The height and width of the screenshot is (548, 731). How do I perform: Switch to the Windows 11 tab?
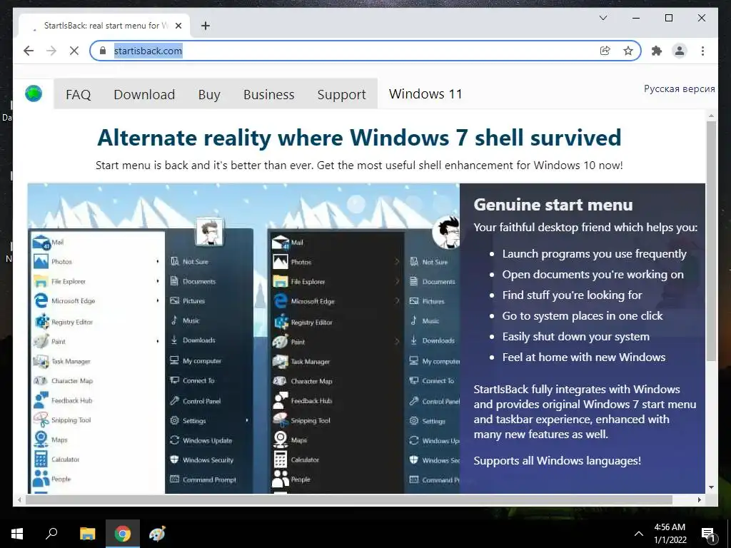[425, 93]
